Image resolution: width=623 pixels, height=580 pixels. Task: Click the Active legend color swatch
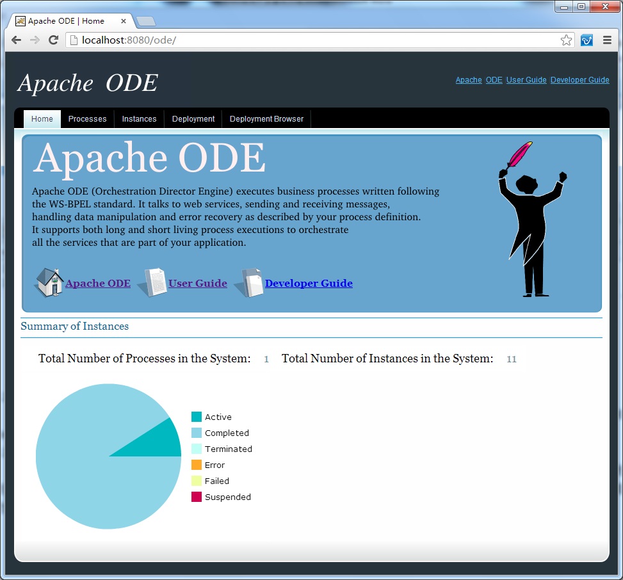197,417
